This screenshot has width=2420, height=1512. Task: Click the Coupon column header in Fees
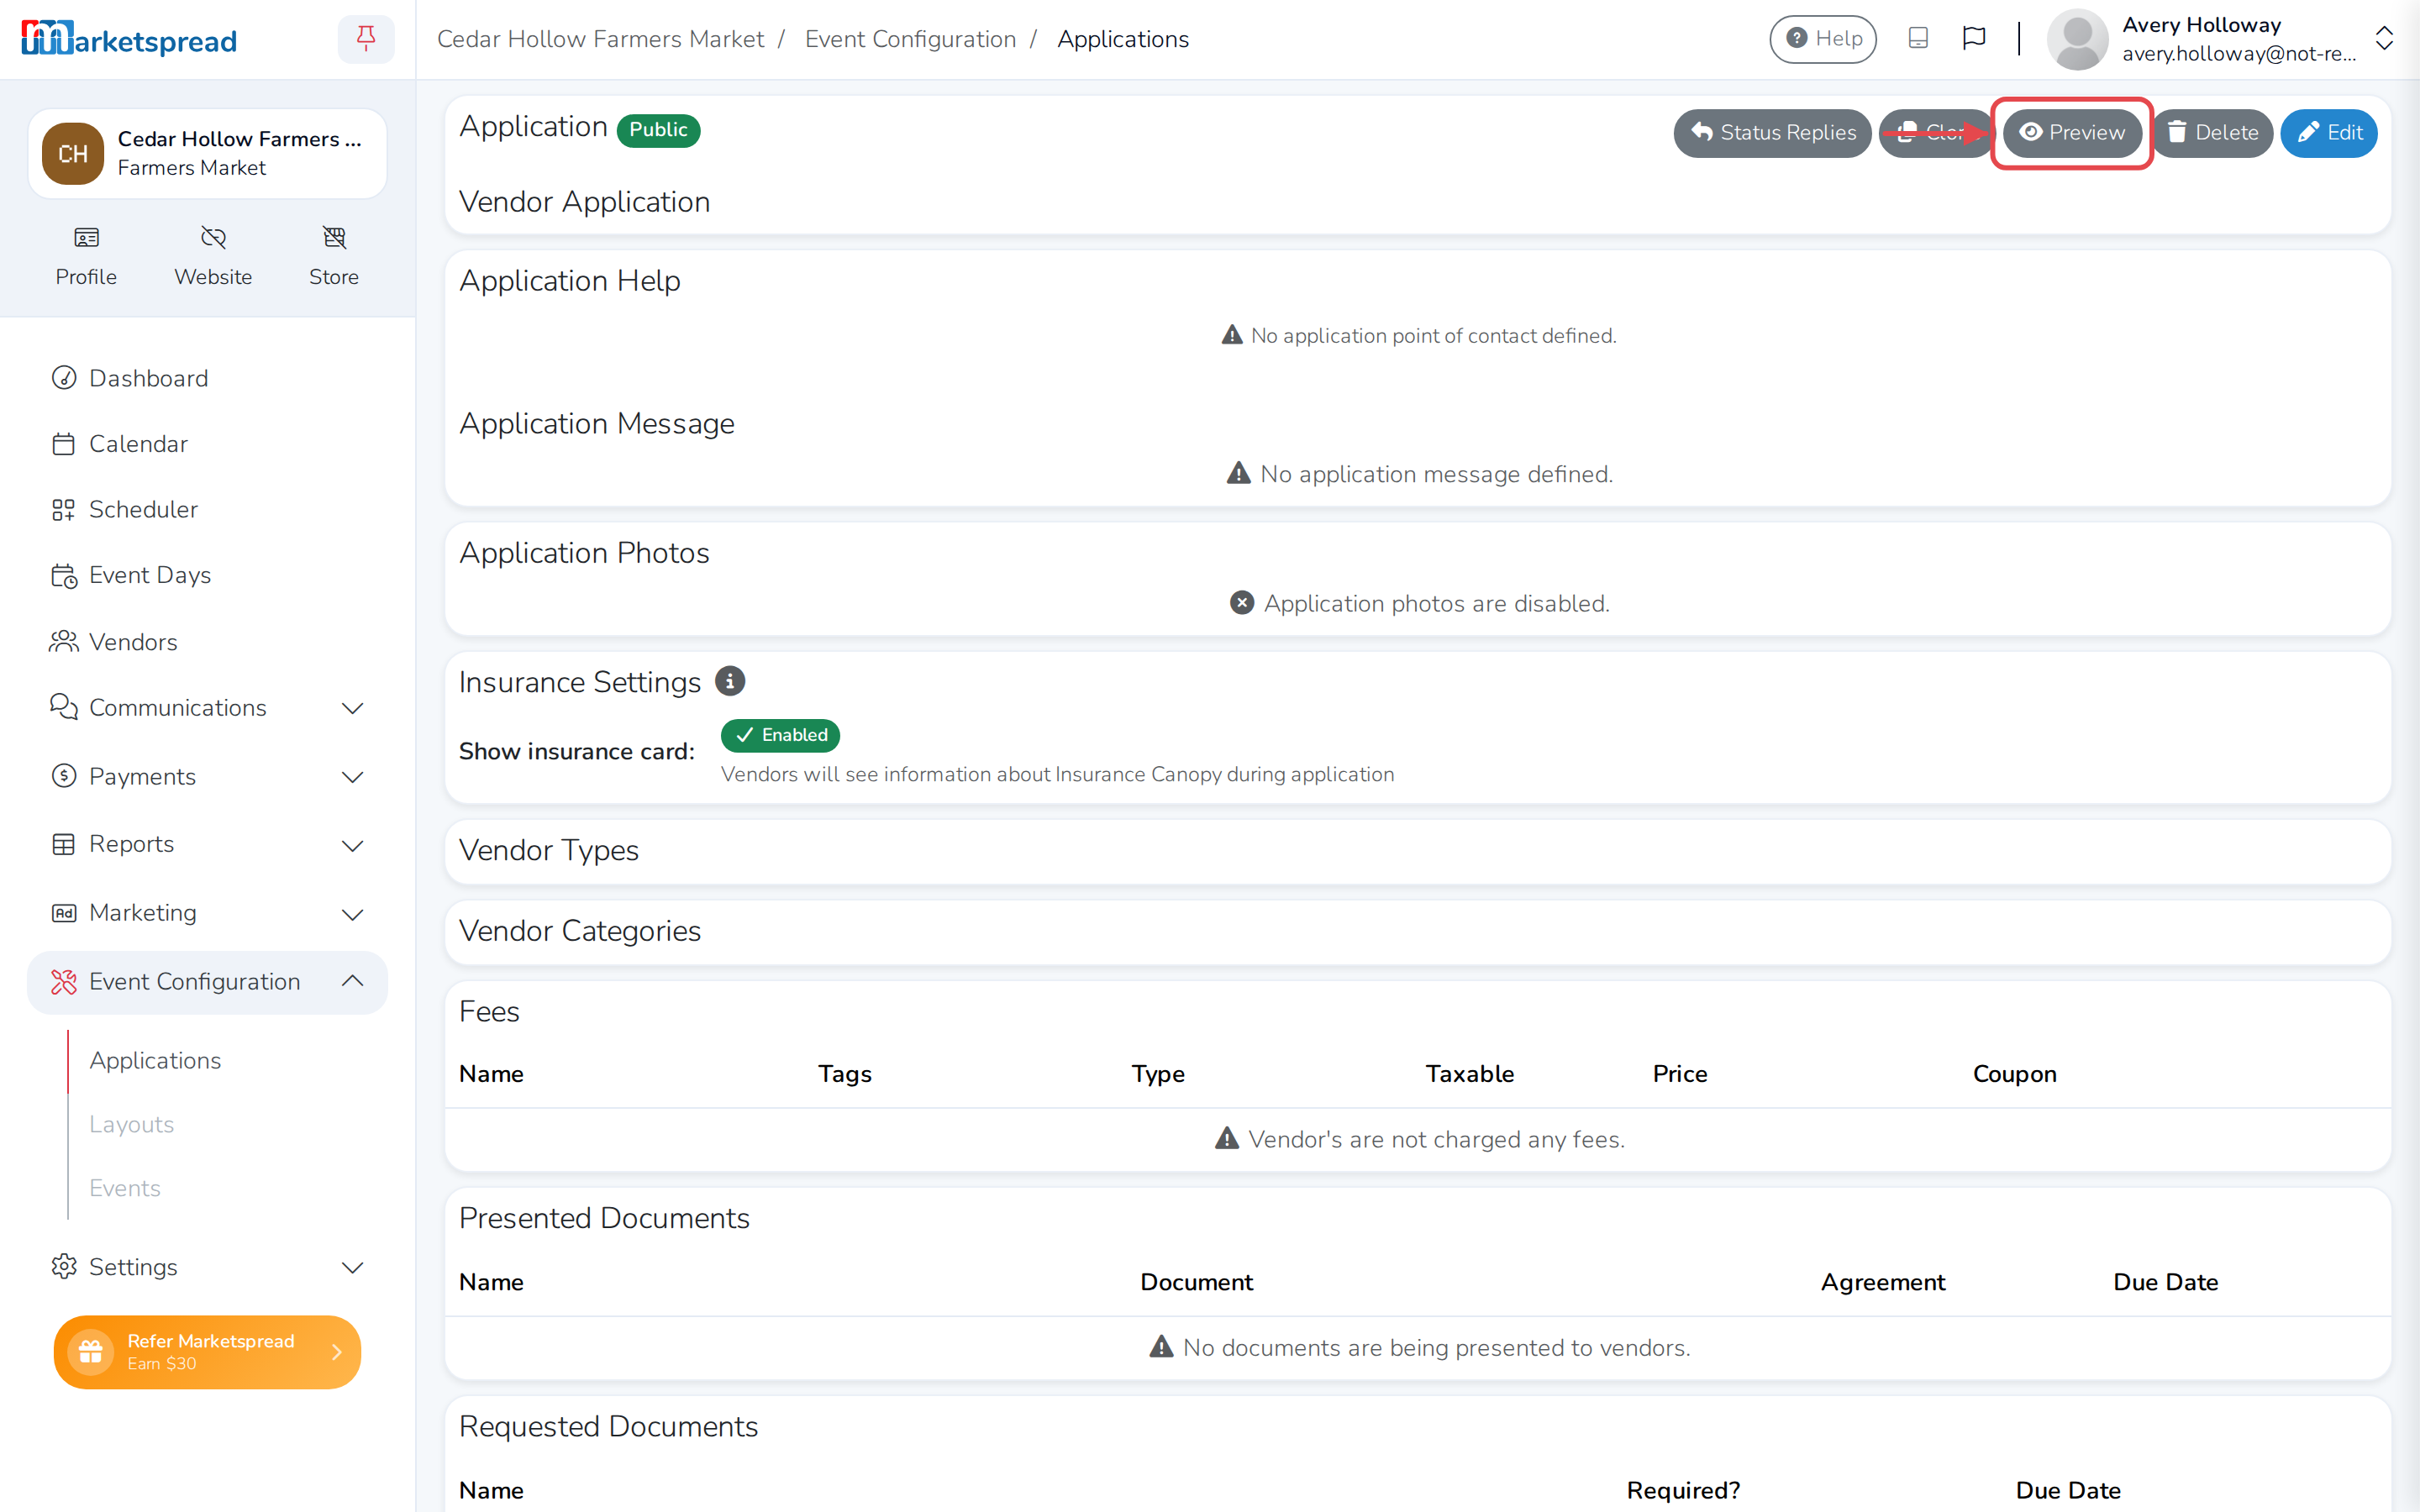coord(2014,1074)
